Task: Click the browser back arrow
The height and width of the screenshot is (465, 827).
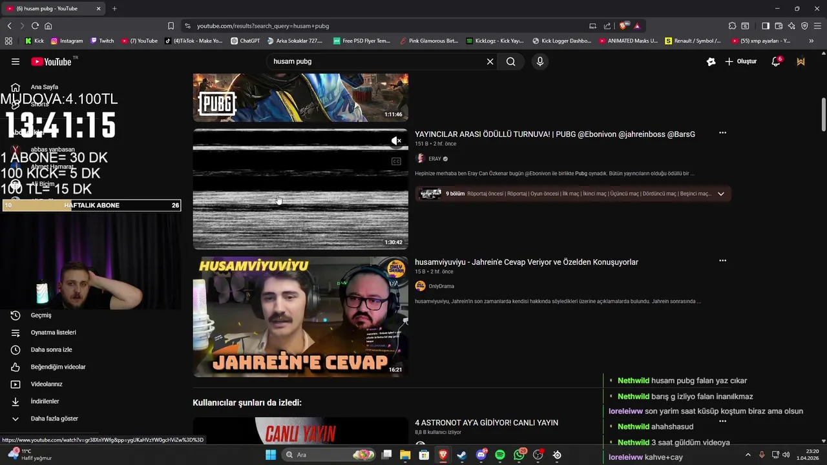Action: [x=9, y=26]
